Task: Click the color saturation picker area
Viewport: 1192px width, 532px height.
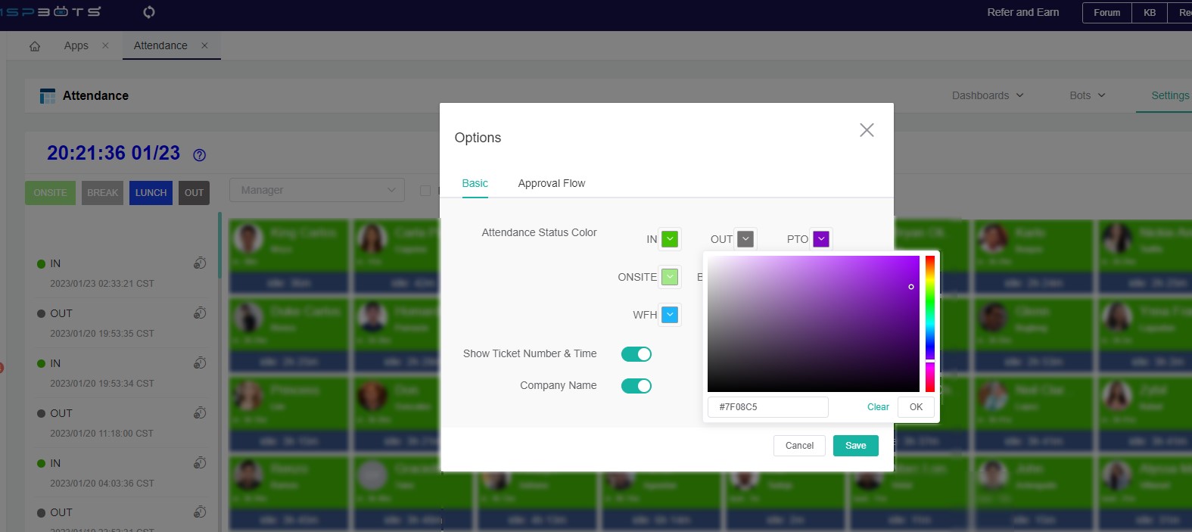Action: pyautogui.click(x=814, y=324)
